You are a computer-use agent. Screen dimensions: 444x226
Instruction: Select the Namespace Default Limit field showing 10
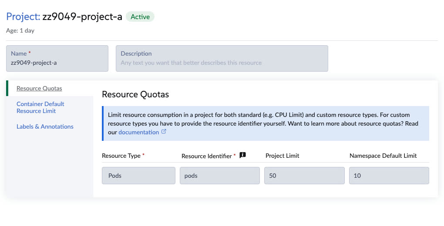(x=389, y=176)
